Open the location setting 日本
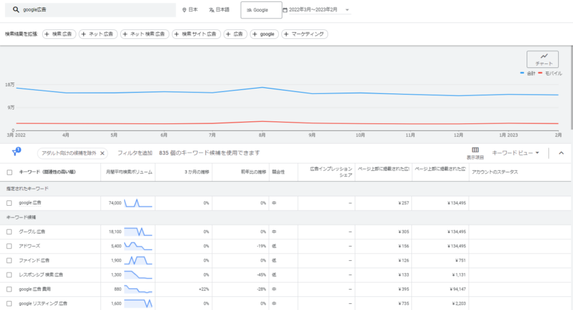This screenshot has width=573, height=310. pyautogui.click(x=190, y=10)
